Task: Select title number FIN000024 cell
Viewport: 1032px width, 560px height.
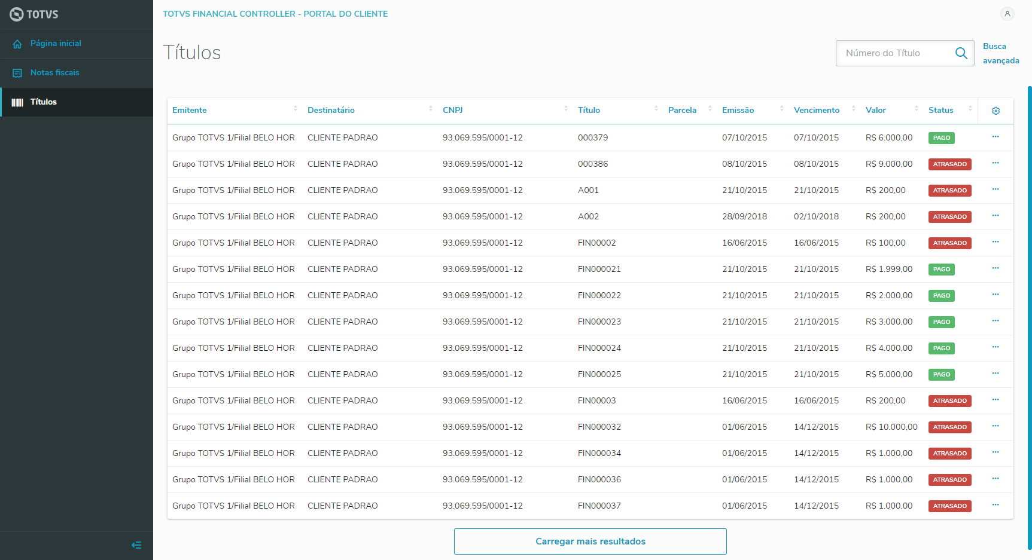Action: point(599,348)
